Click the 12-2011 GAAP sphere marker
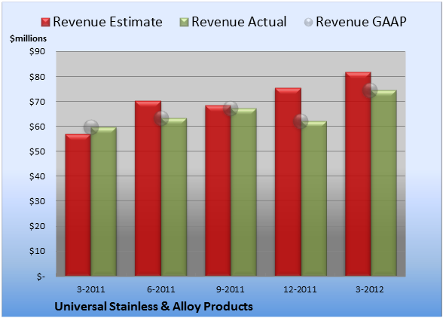This screenshot has width=443, height=318. (301, 121)
